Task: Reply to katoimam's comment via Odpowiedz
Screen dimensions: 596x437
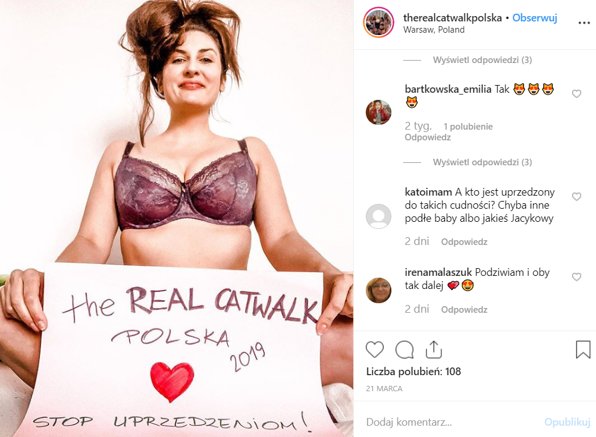Action: (464, 242)
